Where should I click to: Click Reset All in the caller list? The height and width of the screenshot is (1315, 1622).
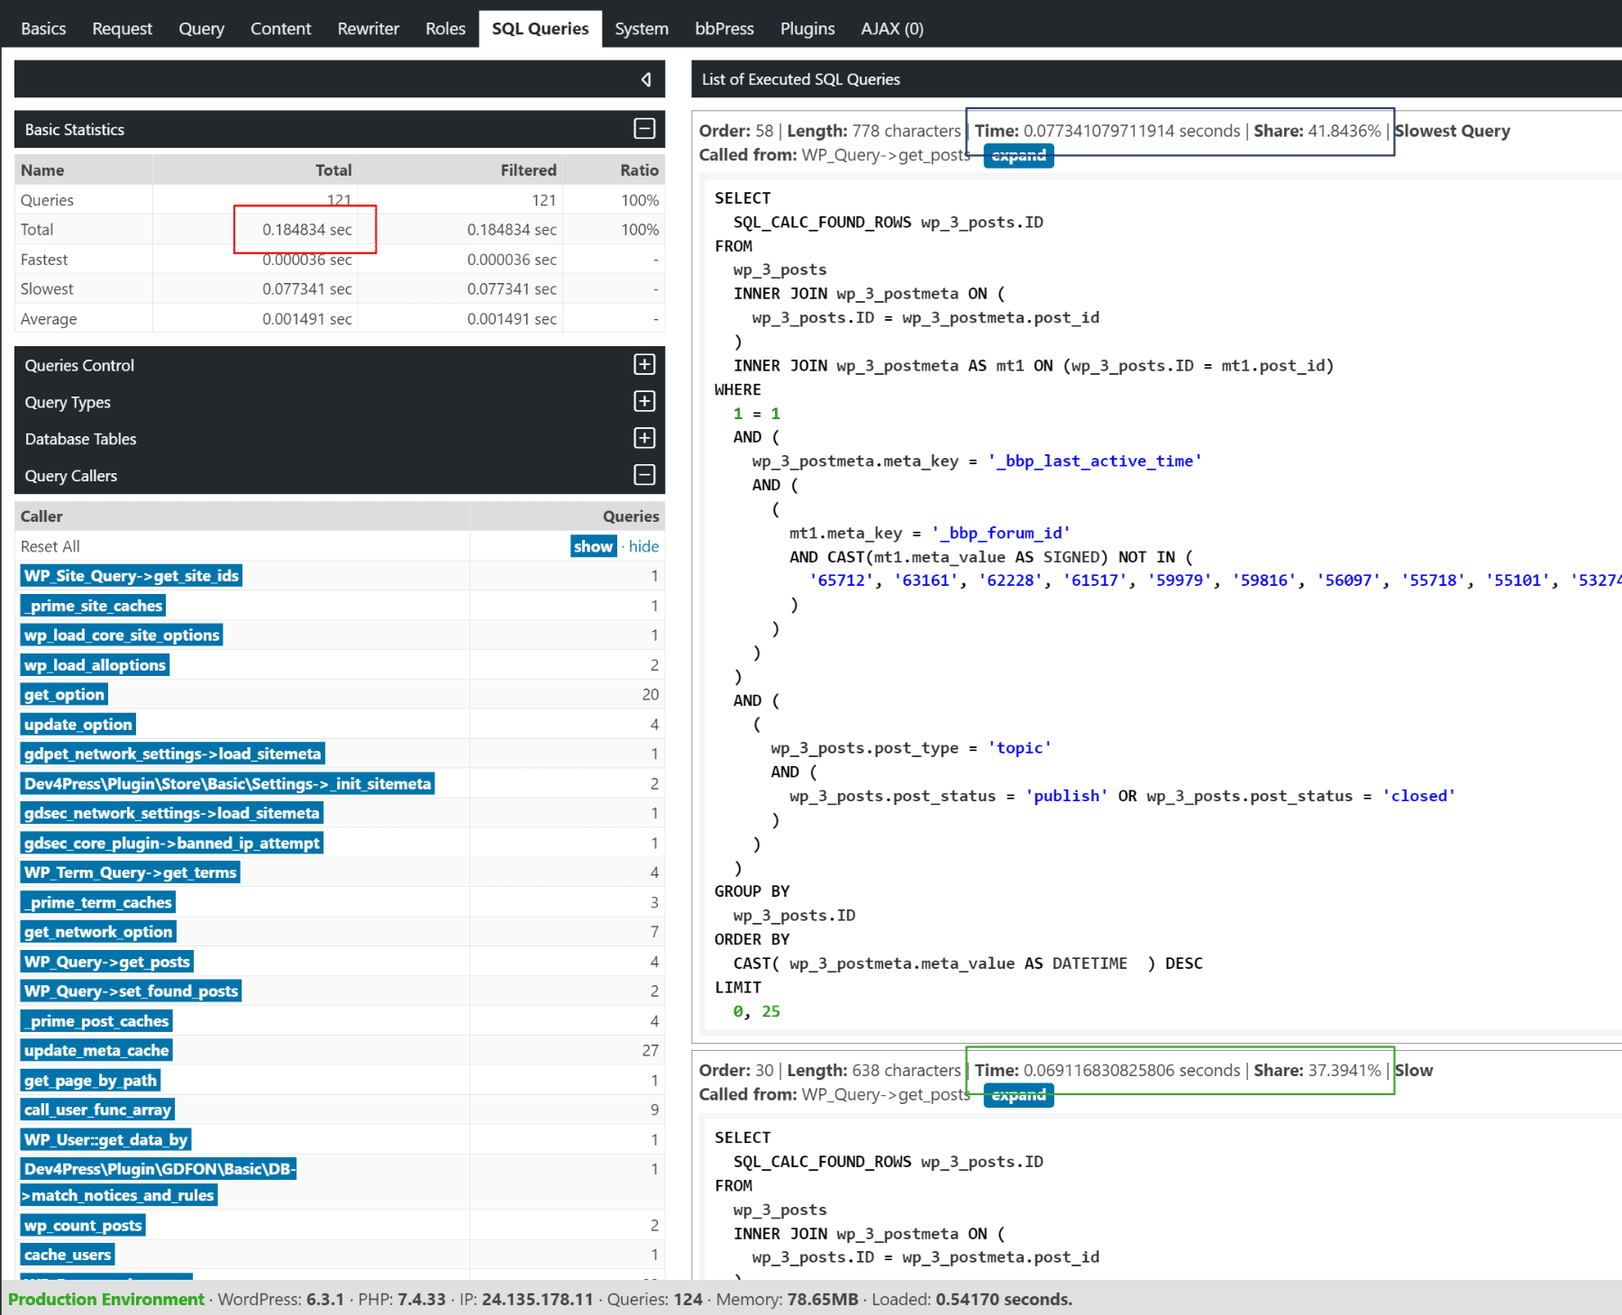pos(50,546)
